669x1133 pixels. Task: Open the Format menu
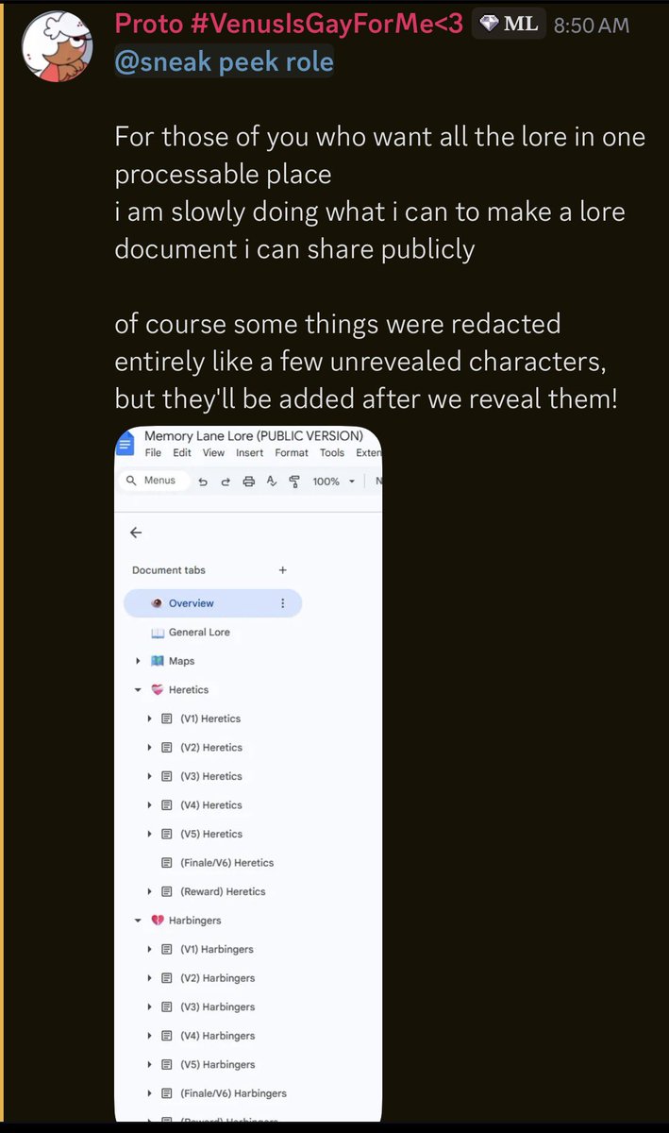(x=292, y=453)
